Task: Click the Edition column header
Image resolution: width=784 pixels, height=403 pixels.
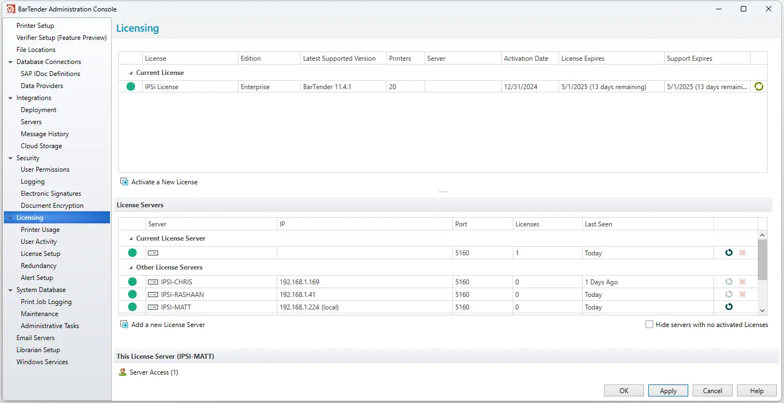Action: 269,59
